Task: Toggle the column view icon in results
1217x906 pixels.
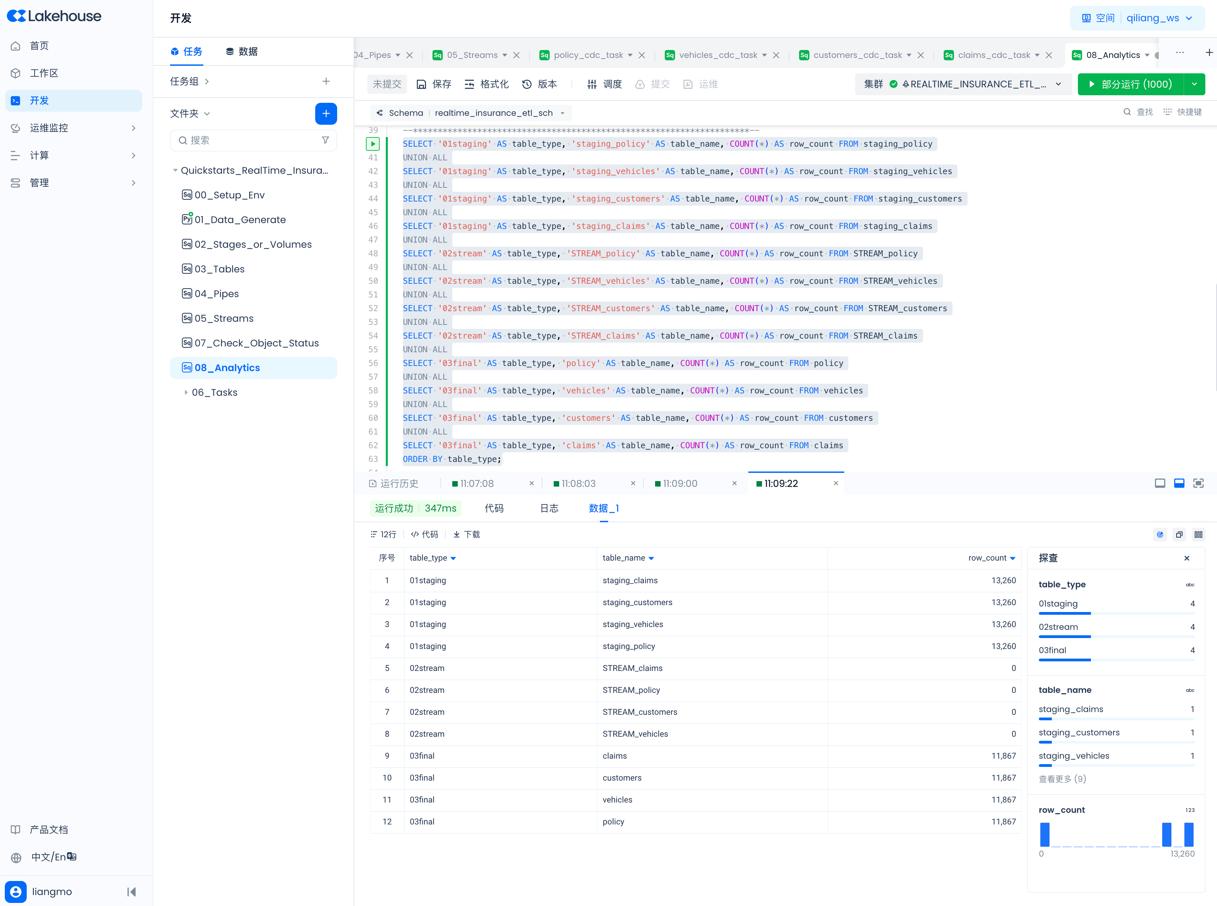Action: click(1198, 534)
